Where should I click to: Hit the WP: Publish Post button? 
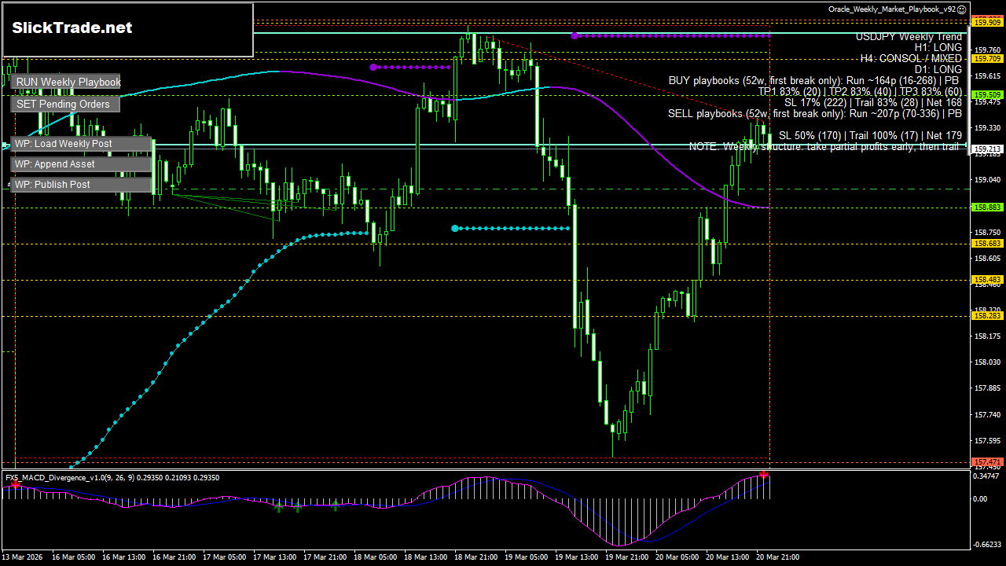[x=82, y=185]
